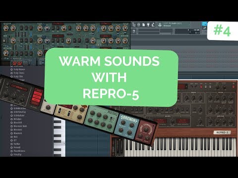
Task: Adjust the Filter Resonance knob on Repro-5
Action: tap(217, 98)
